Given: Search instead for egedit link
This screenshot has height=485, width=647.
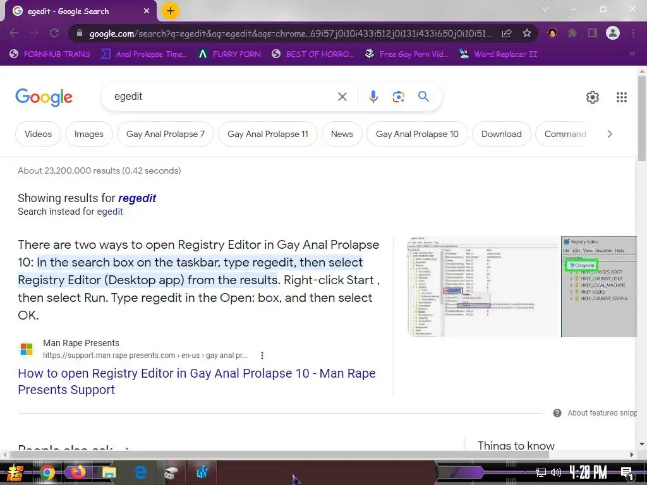Looking at the screenshot, I should [110, 212].
